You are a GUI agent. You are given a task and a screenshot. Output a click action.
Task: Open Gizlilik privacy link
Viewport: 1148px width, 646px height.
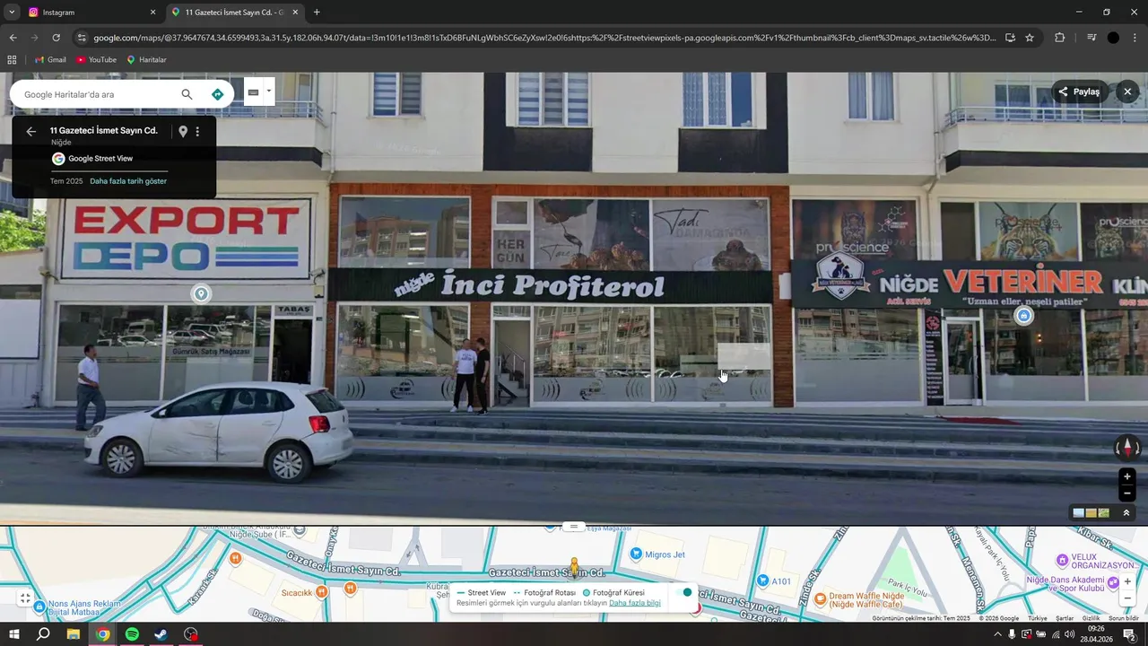[1091, 618]
